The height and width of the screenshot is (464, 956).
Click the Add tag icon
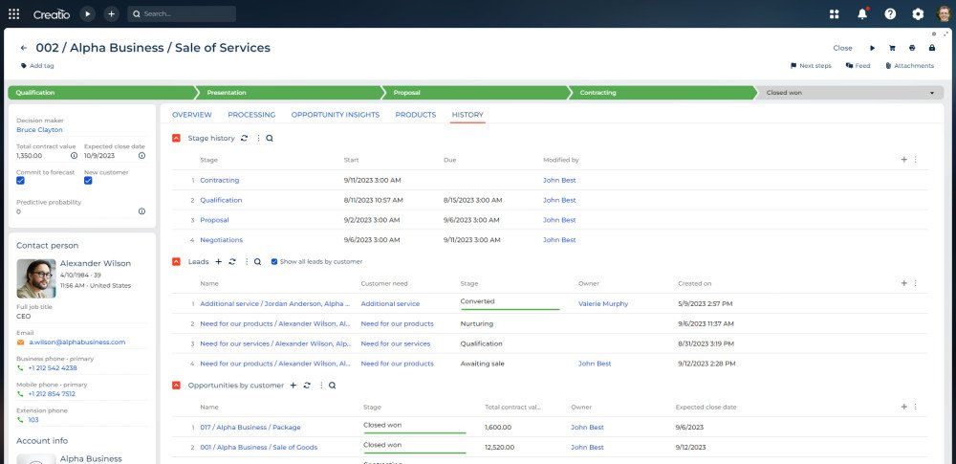click(24, 65)
